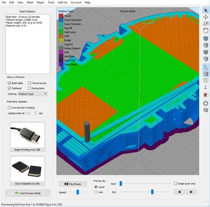Select the normal selection arrow tool
Screen dimensions: 210x207
206,10
